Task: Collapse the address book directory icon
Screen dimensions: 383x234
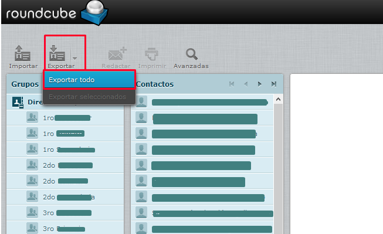Action: click(18, 103)
